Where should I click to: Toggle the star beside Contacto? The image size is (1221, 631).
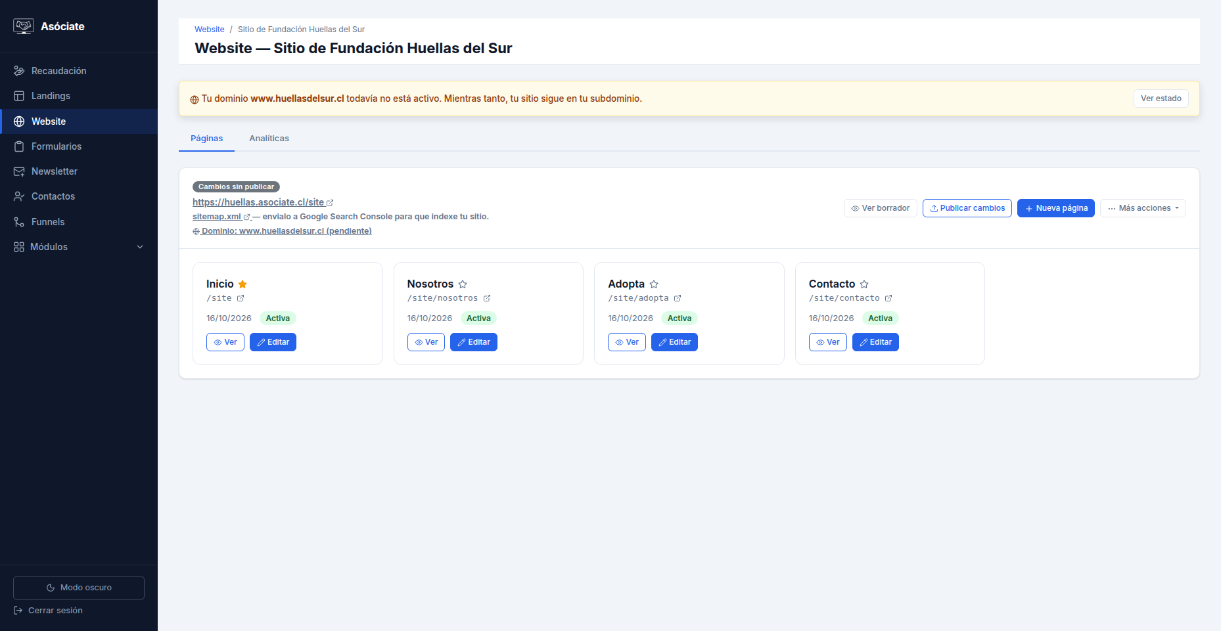coord(864,284)
